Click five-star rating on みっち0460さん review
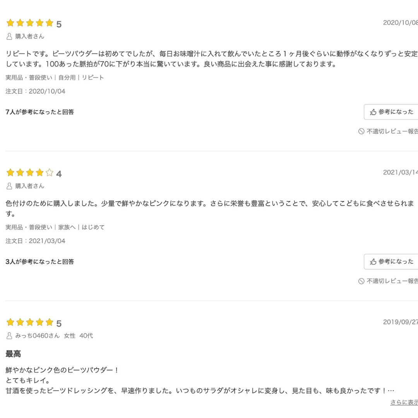 [30, 322]
